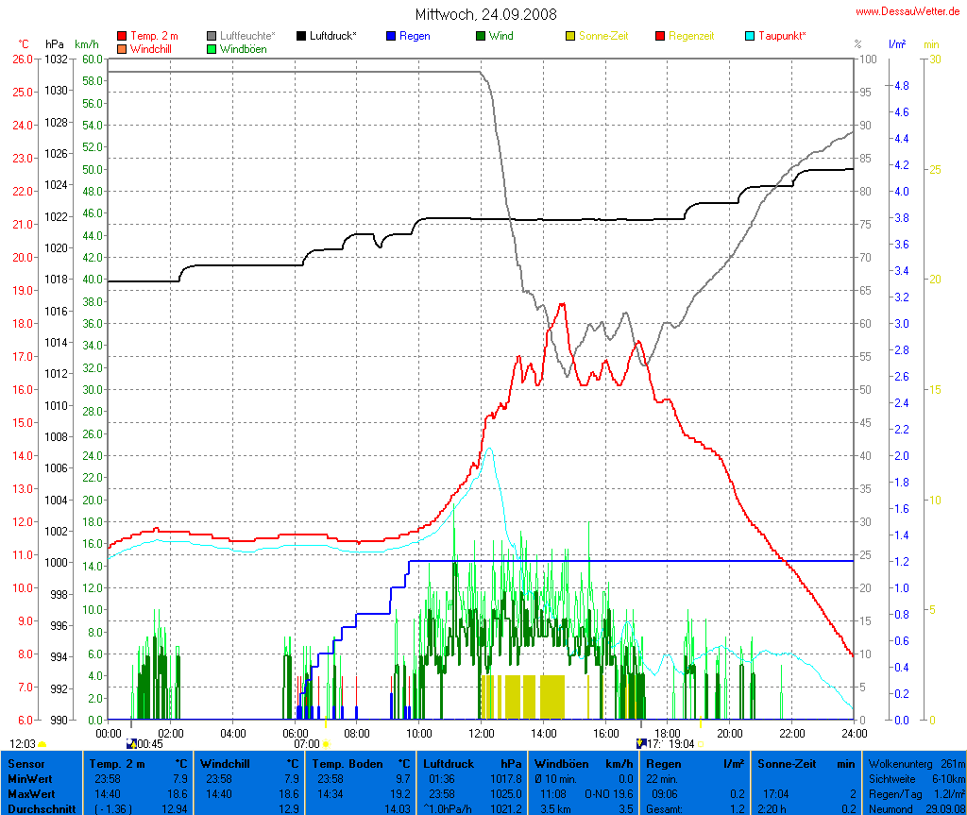The width and height of the screenshot is (967, 815).
Task: Click the orange Windchill legend square
Action: (x=122, y=48)
